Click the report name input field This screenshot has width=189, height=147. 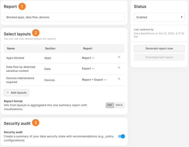tap(64, 17)
